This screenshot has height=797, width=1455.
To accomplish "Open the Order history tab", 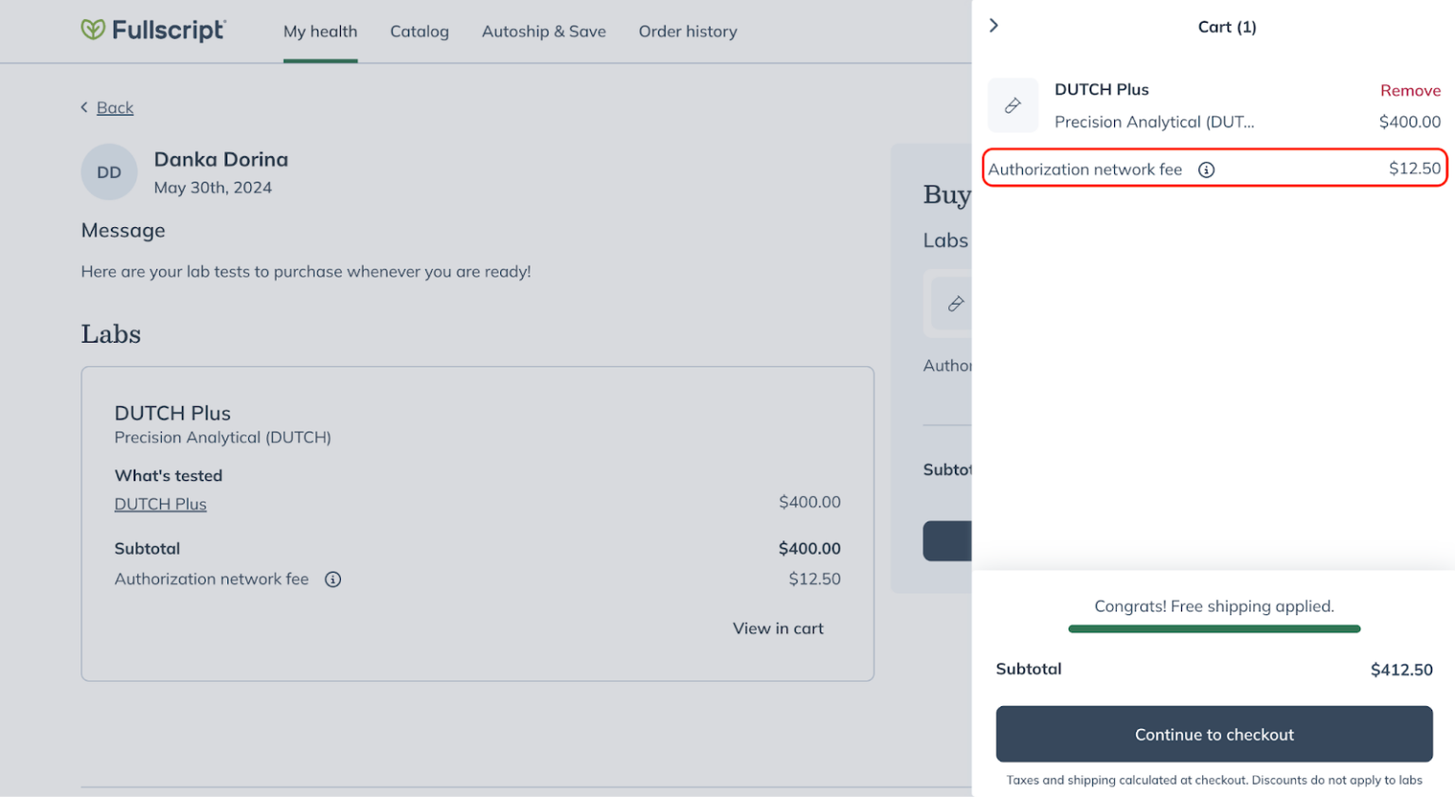I will coord(688,31).
